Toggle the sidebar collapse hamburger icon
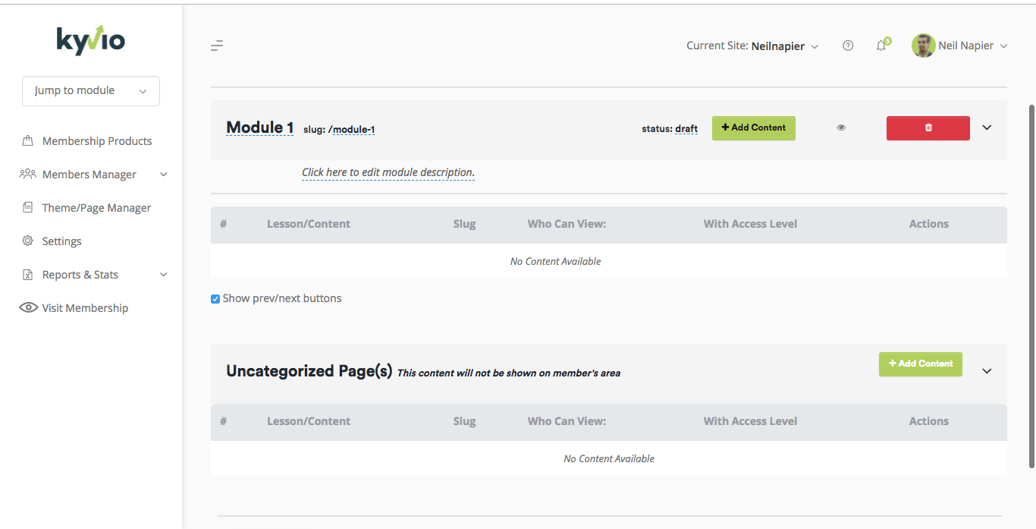Screen dimensions: 1036x529 pyautogui.click(x=217, y=46)
